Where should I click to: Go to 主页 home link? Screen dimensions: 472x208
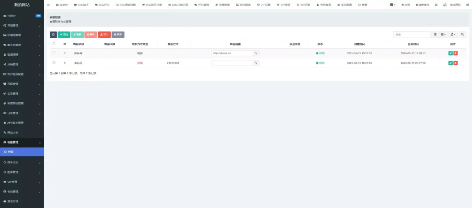pyautogui.click(x=406, y=5)
